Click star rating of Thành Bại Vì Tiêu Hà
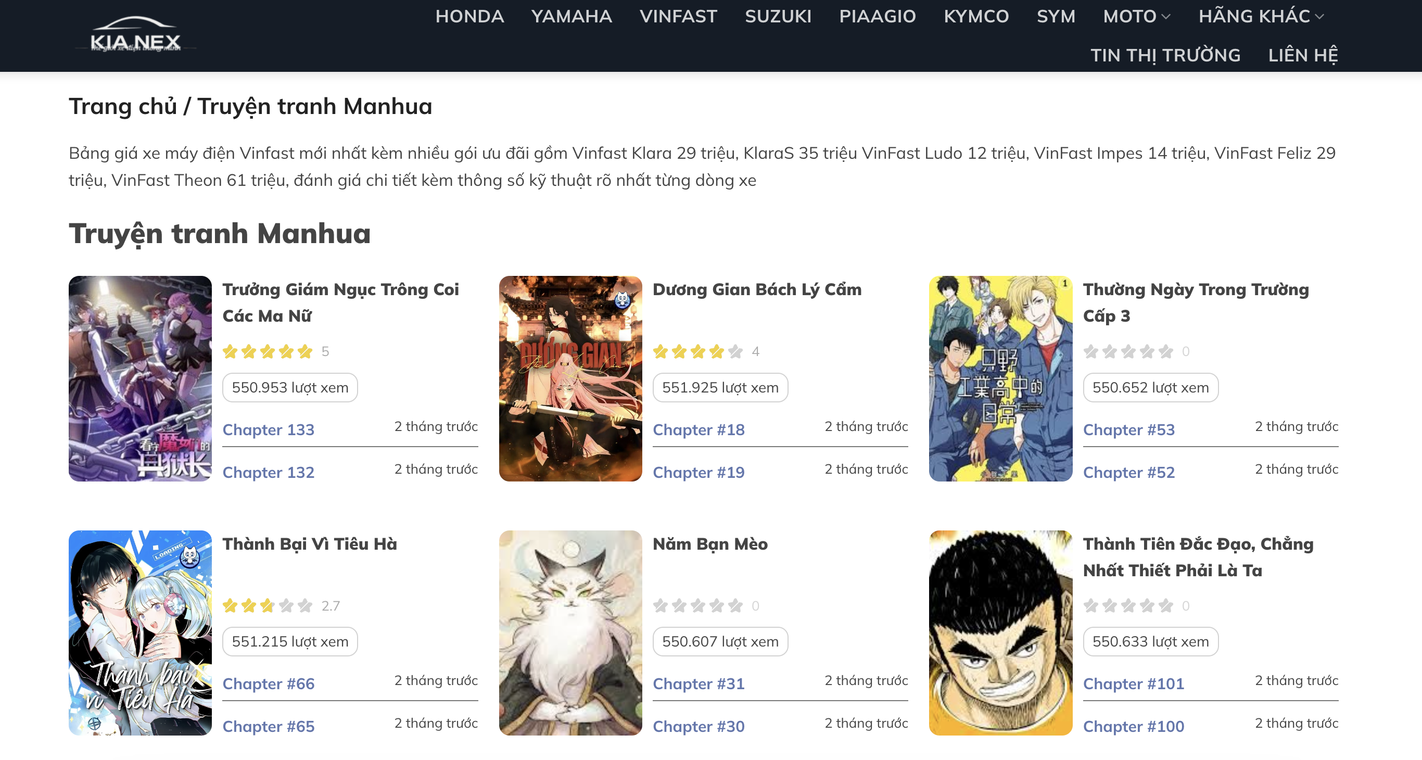 268,606
